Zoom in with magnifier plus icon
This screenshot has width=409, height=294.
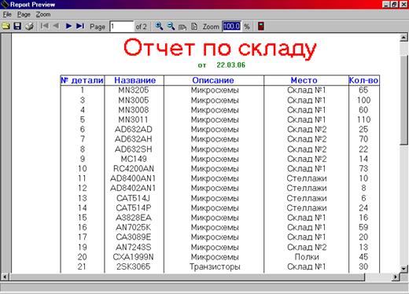coord(159,26)
